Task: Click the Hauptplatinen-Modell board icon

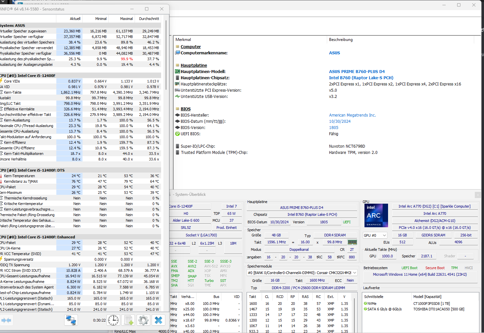Action: [177, 72]
